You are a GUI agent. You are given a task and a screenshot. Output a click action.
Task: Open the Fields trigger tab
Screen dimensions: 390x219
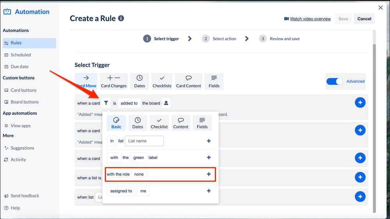point(214,81)
